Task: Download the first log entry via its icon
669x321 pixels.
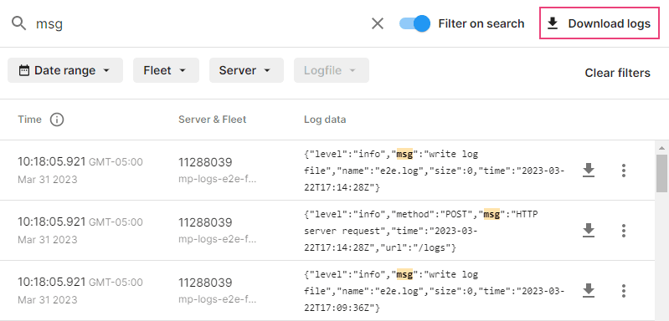Action: coord(589,171)
